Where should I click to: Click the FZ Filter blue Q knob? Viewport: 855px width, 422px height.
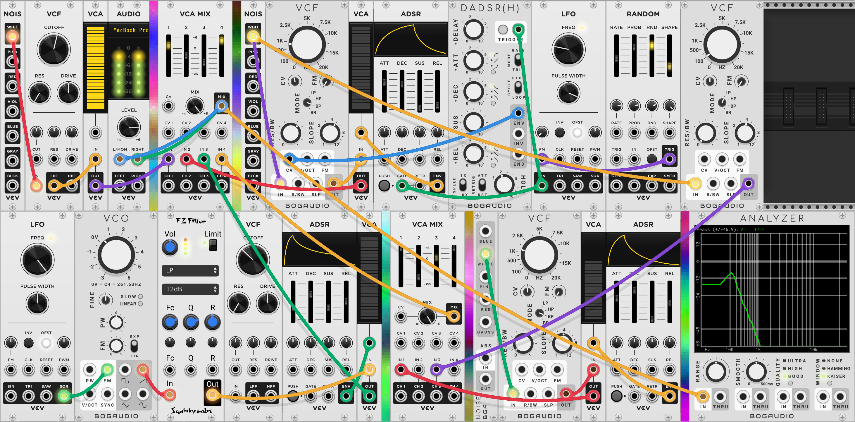[191, 322]
